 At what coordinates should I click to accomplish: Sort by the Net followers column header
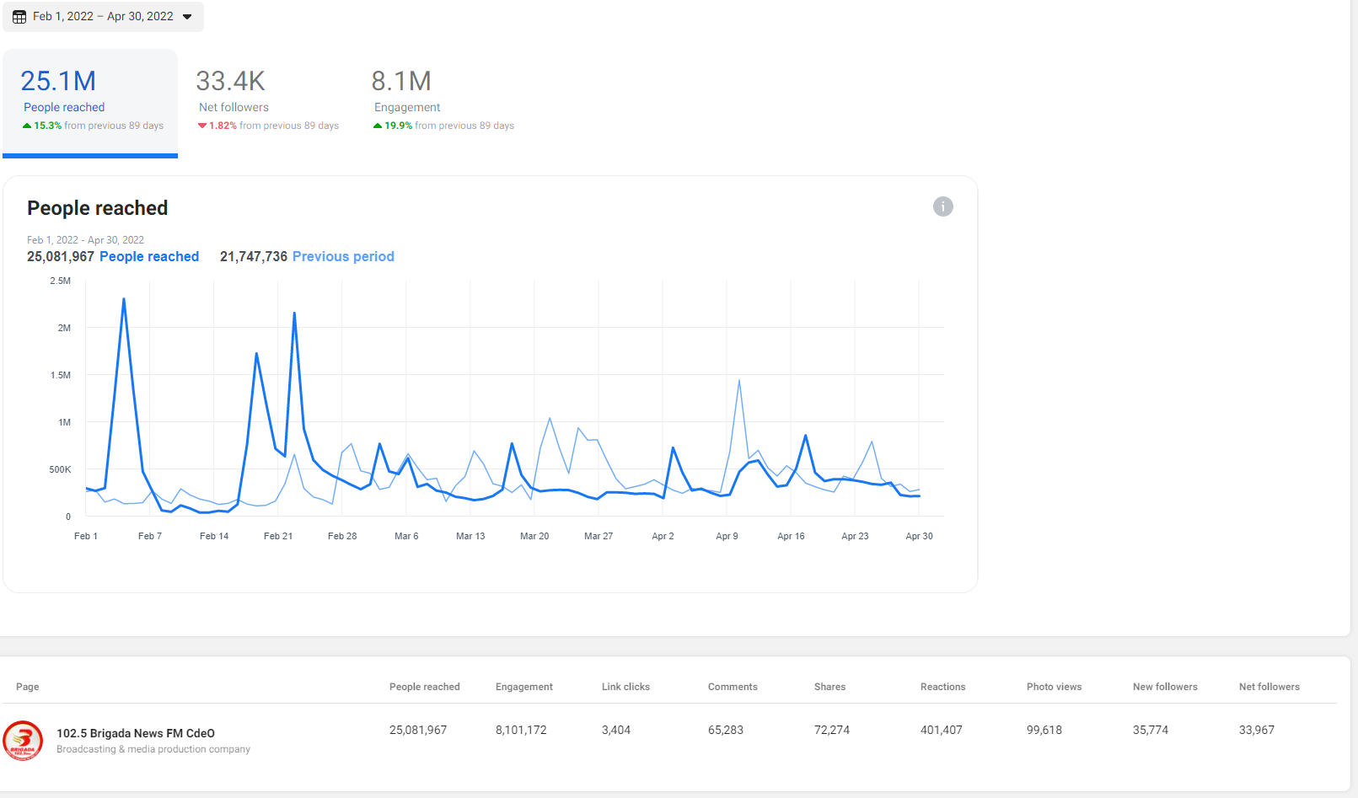pos(1269,687)
